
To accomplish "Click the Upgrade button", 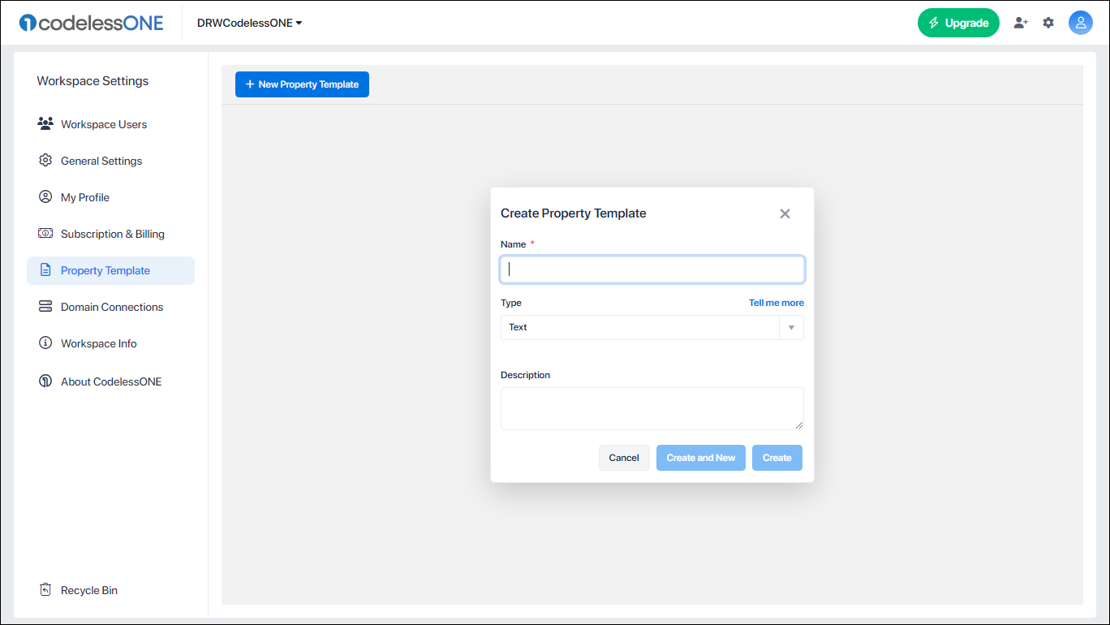I will pos(958,23).
